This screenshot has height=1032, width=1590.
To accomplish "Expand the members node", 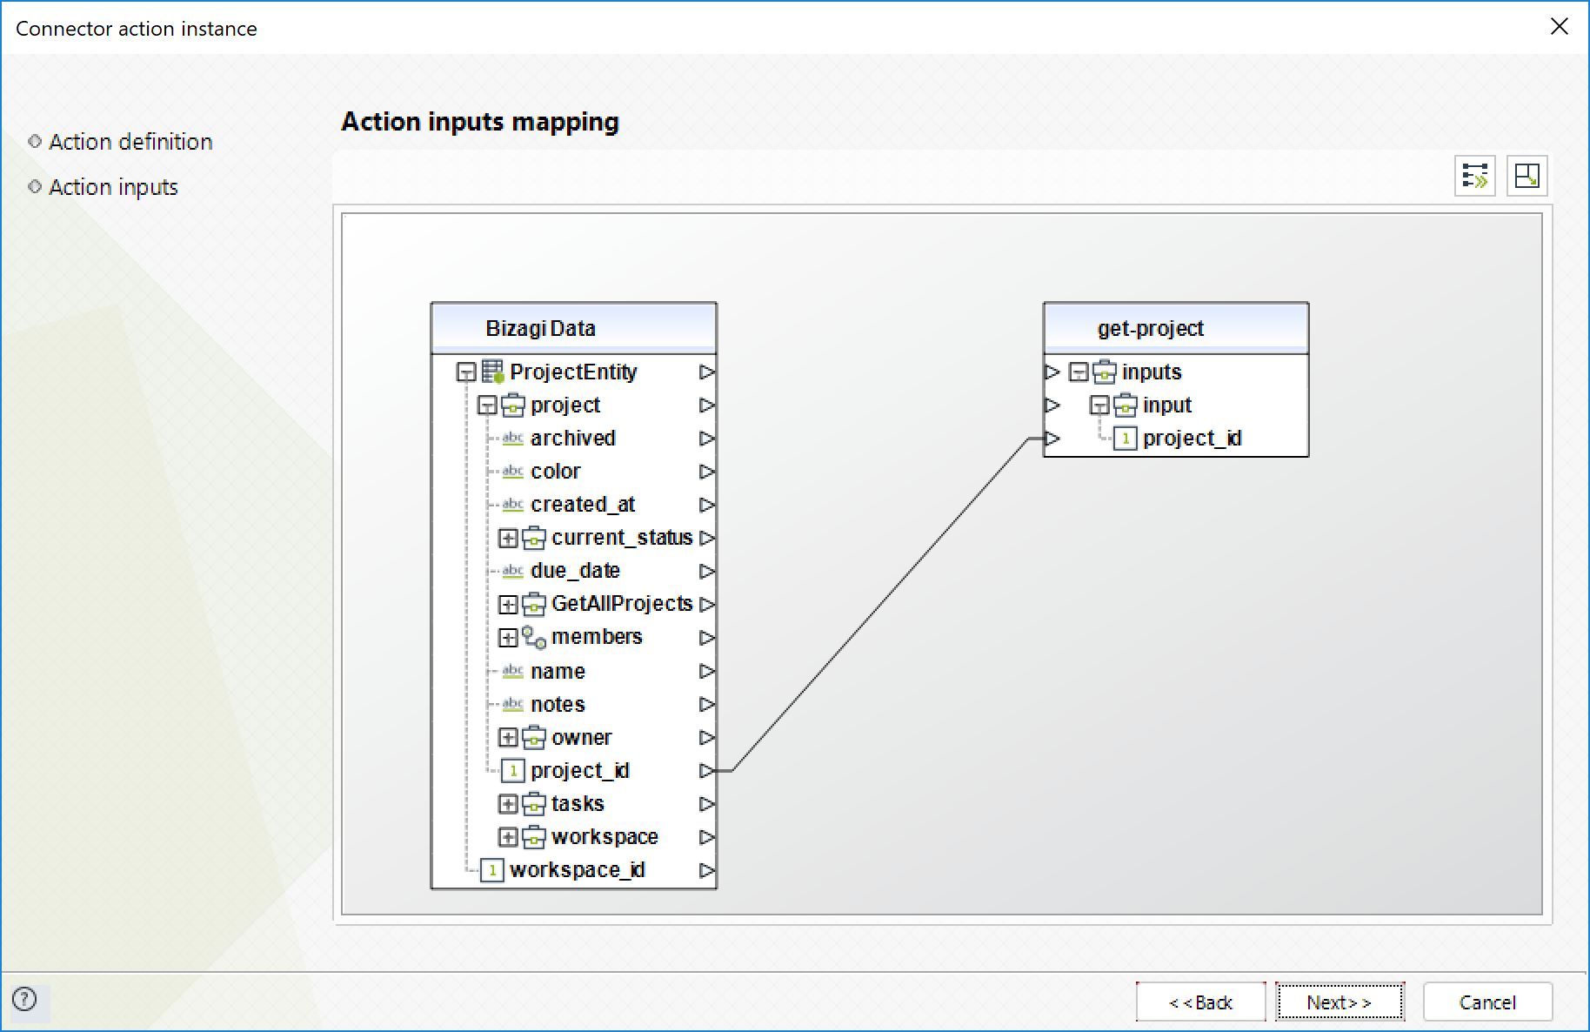I will (508, 637).
